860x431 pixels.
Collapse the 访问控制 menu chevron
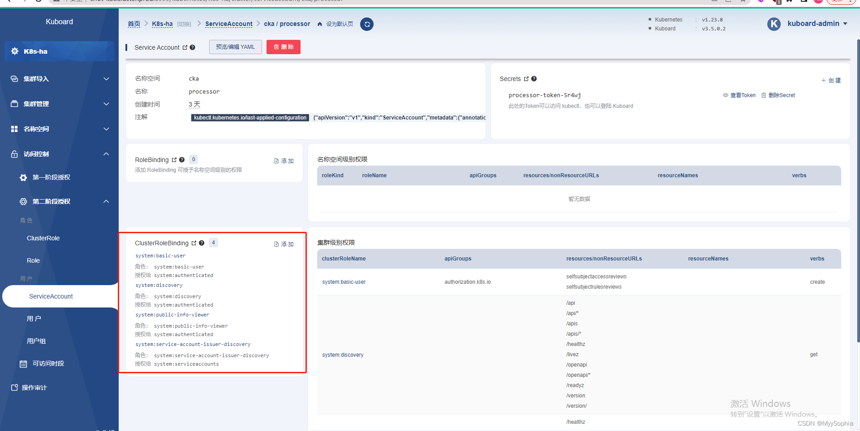pyautogui.click(x=106, y=154)
